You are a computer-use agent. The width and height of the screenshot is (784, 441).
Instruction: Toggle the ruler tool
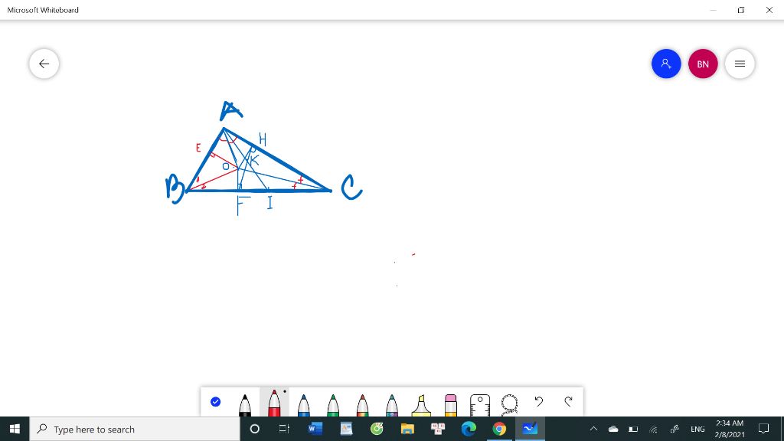[480, 405]
